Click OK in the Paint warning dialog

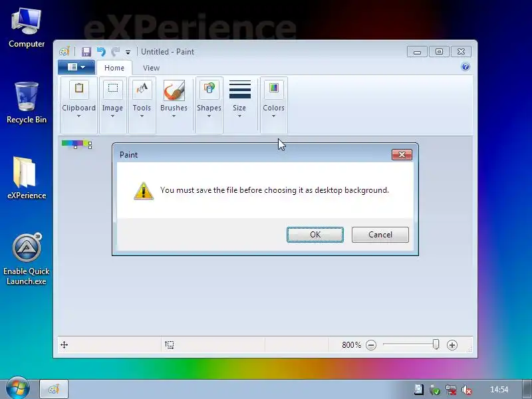[x=315, y=235]
